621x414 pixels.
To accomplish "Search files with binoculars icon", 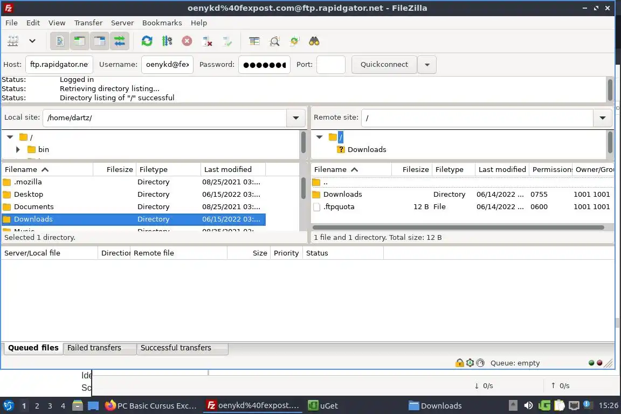I will coord(314,41).
